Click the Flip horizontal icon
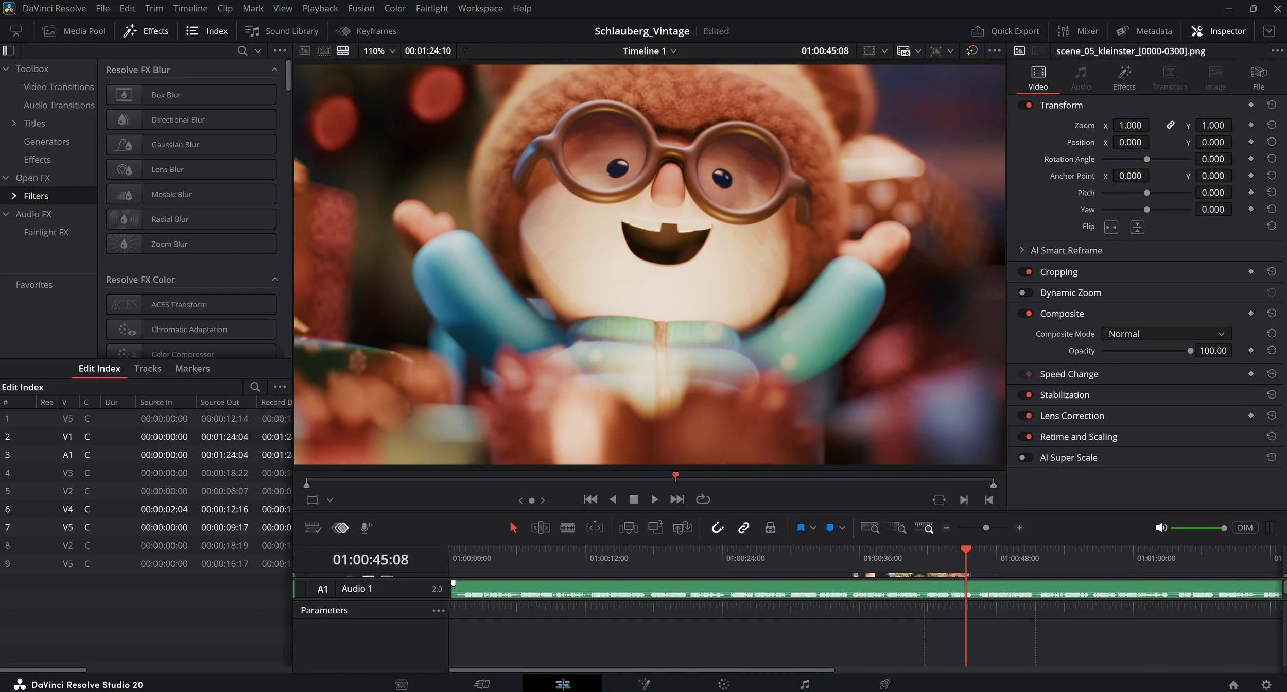This screenshot has height=692, width=1287. (1111, 227)
